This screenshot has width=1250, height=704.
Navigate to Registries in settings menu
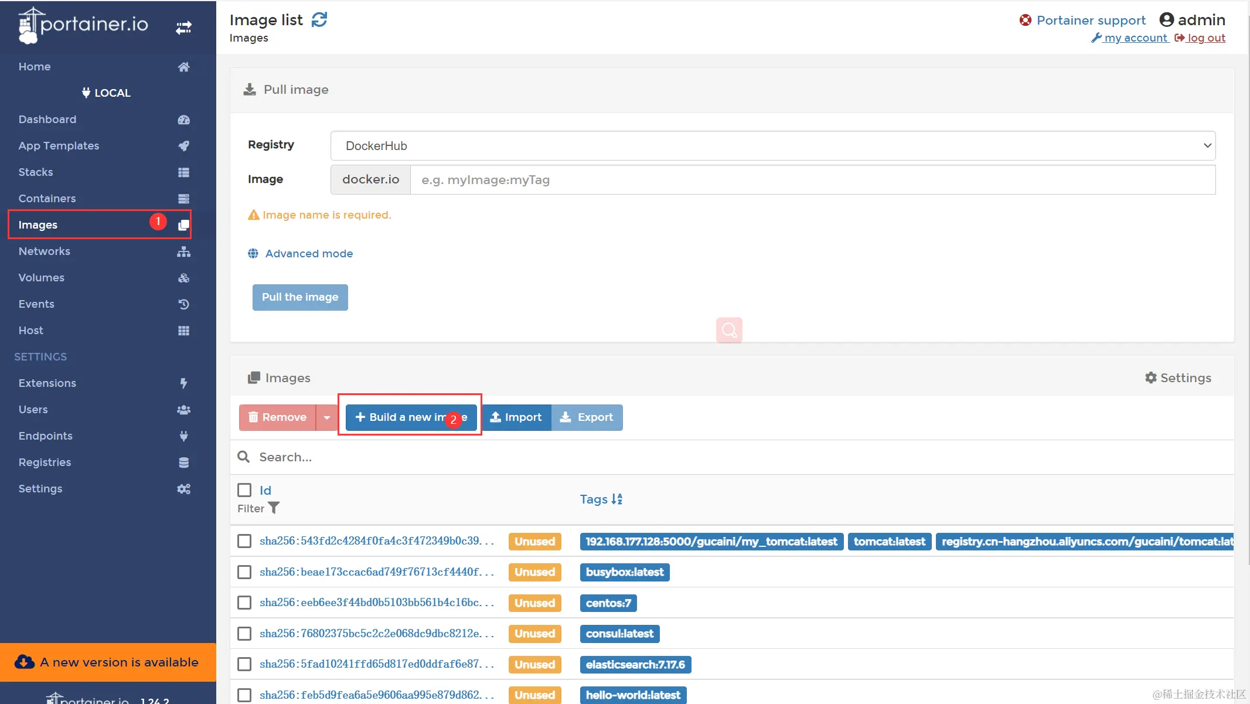(45, 462)
